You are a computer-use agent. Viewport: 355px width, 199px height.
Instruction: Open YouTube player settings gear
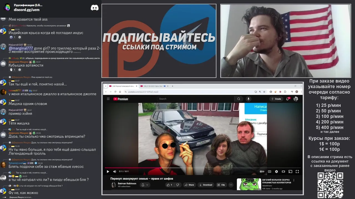click(276, 171)
